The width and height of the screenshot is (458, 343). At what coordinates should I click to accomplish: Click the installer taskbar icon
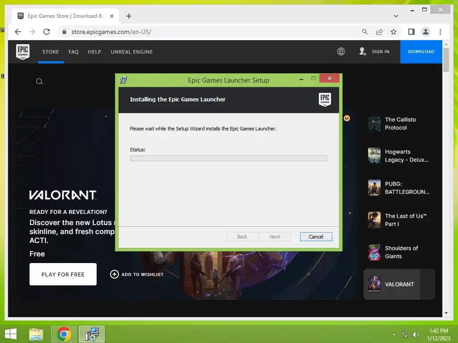92,334
